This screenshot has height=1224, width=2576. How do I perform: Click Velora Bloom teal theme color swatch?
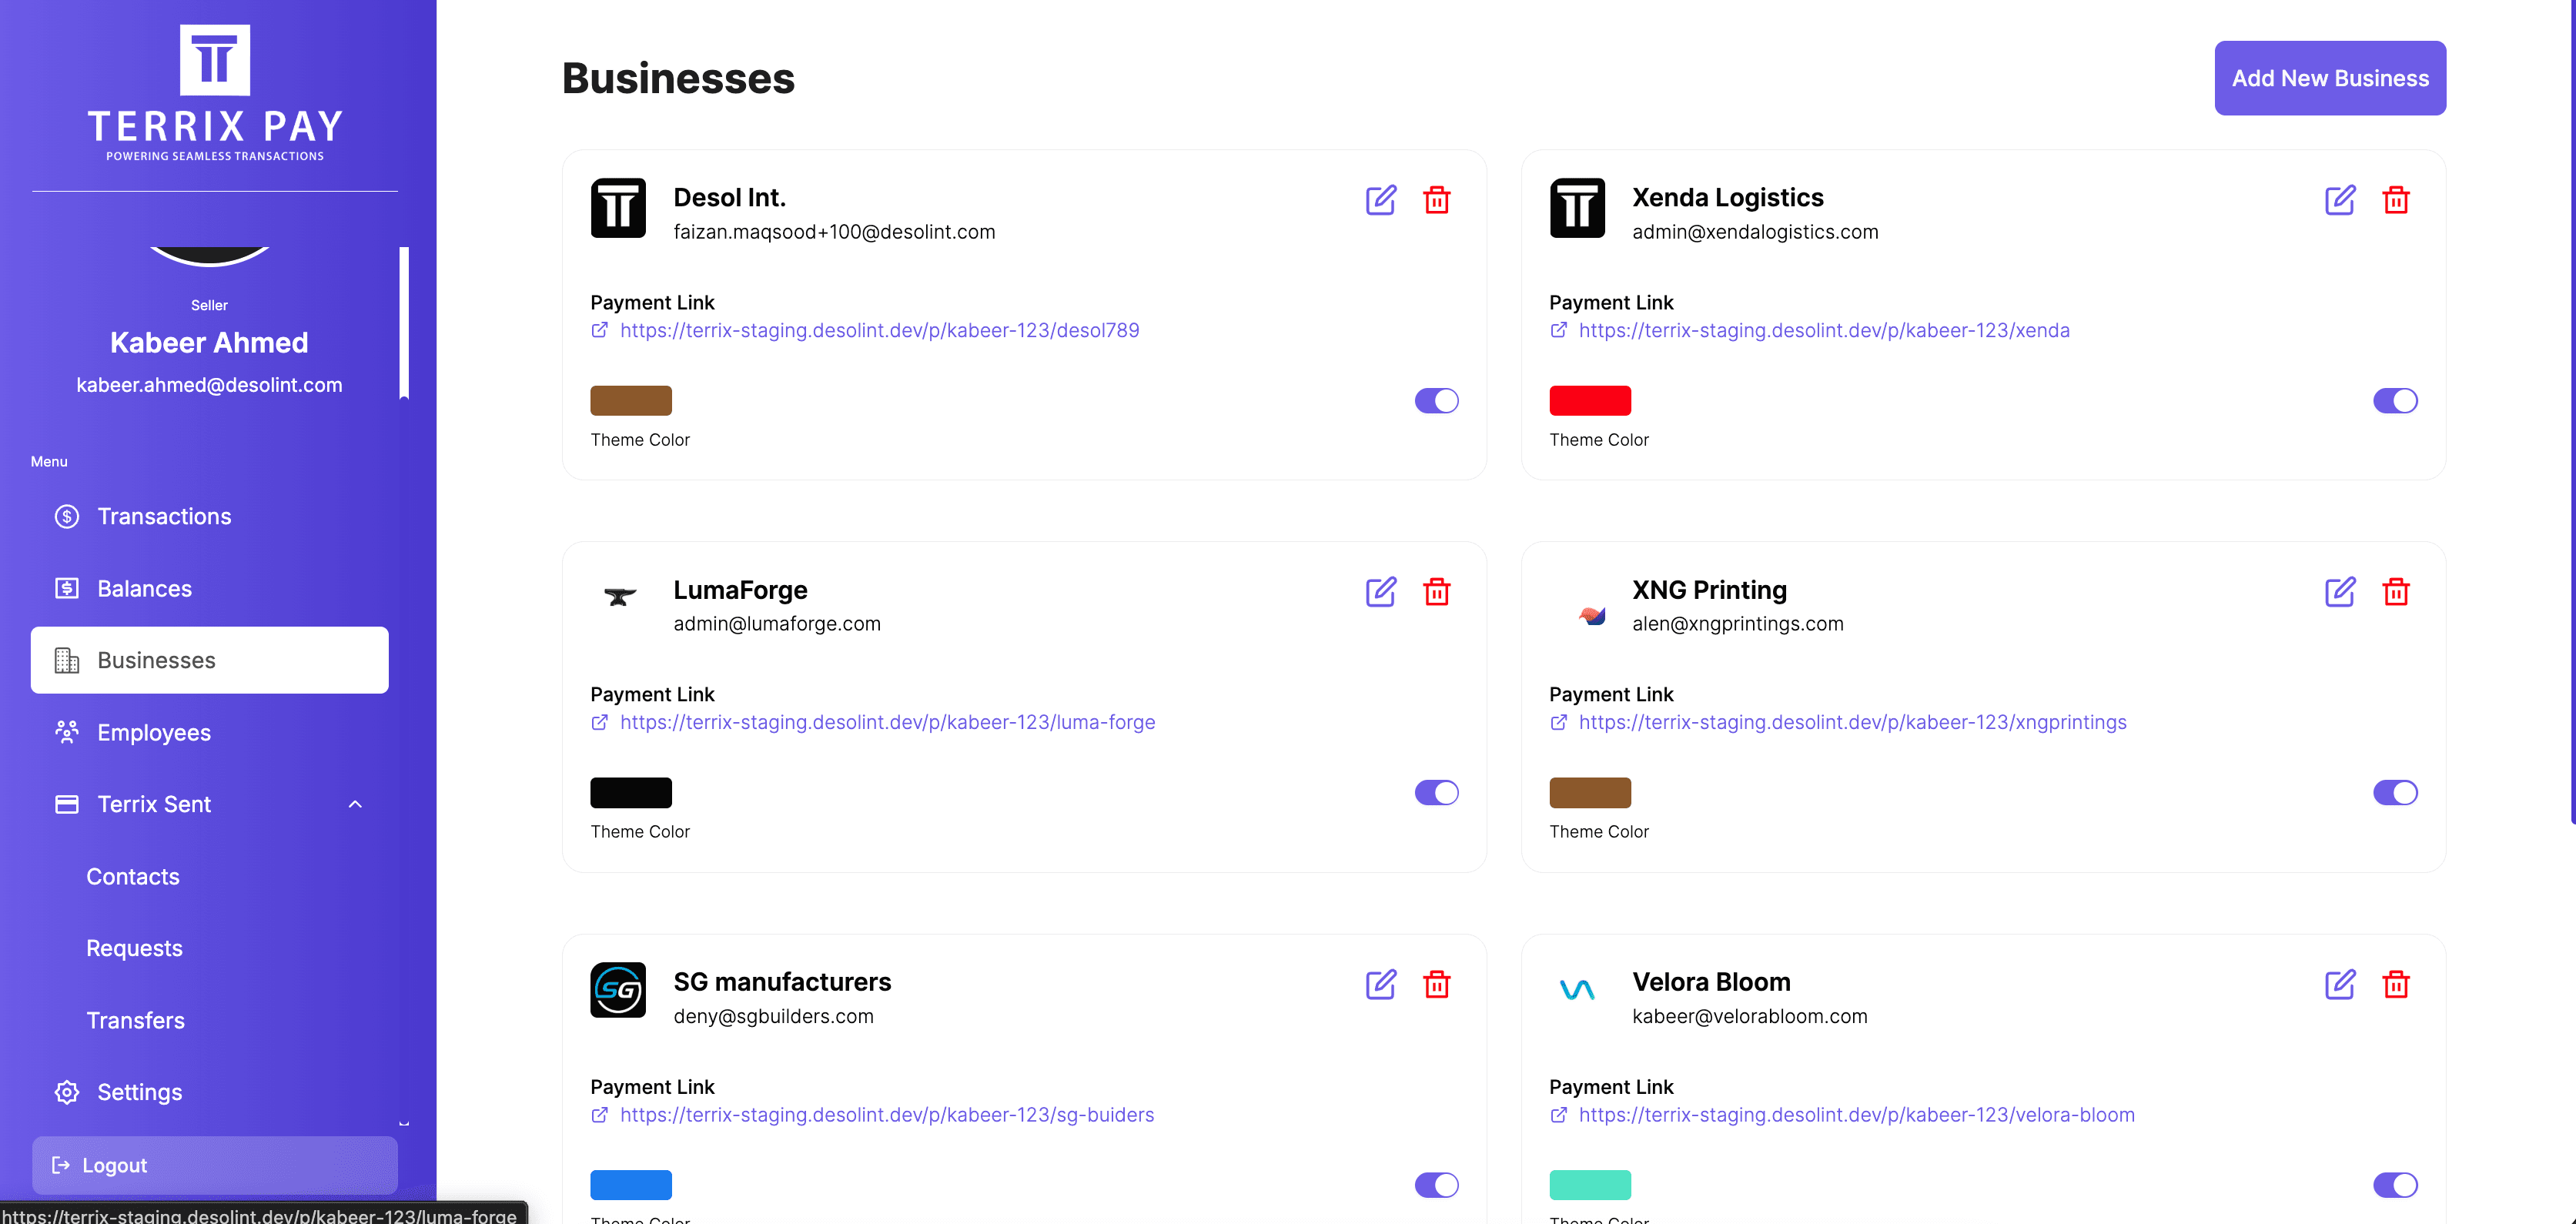coord(1590,1185)
